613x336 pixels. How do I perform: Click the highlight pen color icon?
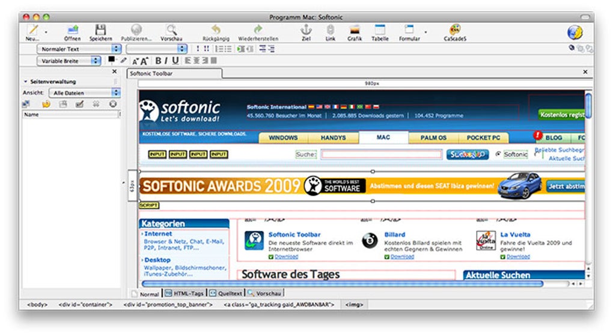[123, 60]
